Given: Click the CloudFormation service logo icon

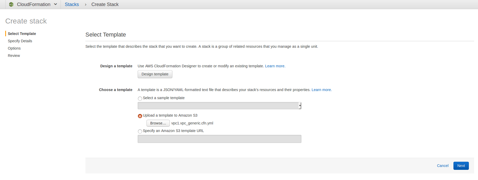Looking at the screenshot, I should (x=11, y=4).
